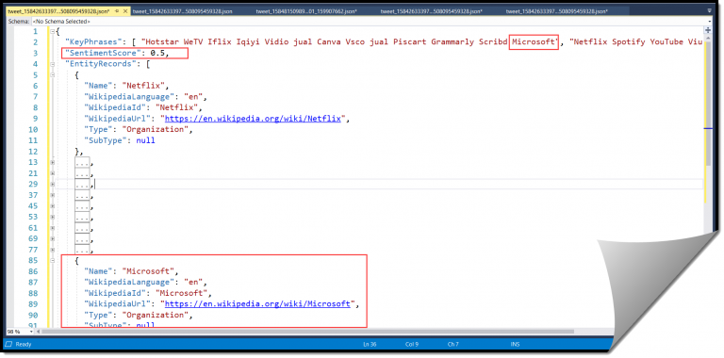
Task: Expand the collapsed block at line 21
Action: pyautogui.click(x=52, y=173)
